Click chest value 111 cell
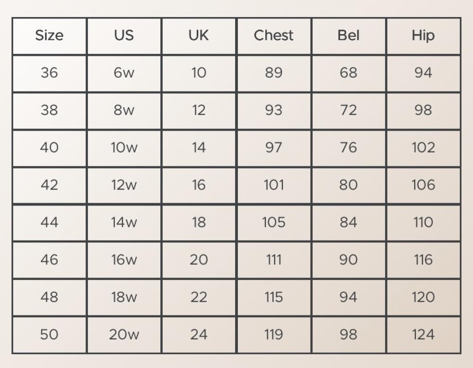Image resolution: width=473 pixels, height=368 pixels. click(x=273, y=260)
